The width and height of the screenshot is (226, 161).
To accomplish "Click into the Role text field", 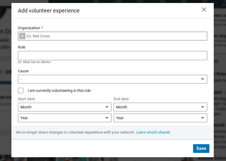I will click(112, 55).
